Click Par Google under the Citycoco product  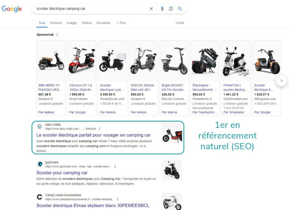pos(77,112)
